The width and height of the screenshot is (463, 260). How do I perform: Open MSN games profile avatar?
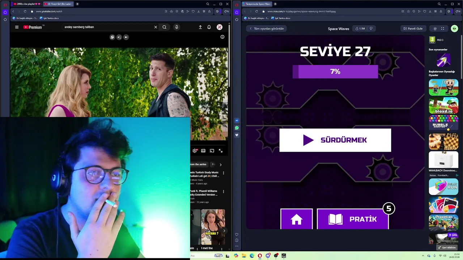pyautogui.click(x=454, y=29)
